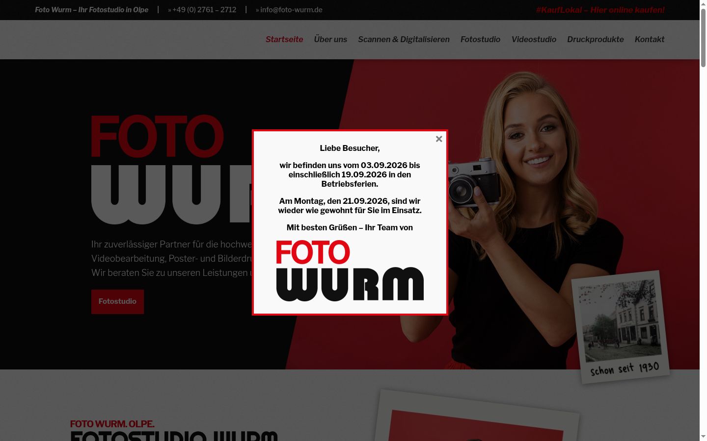Click the vertical scrollbar thumb
The height and width of the screenshot is (441, 707).
(x=703, y=37)
